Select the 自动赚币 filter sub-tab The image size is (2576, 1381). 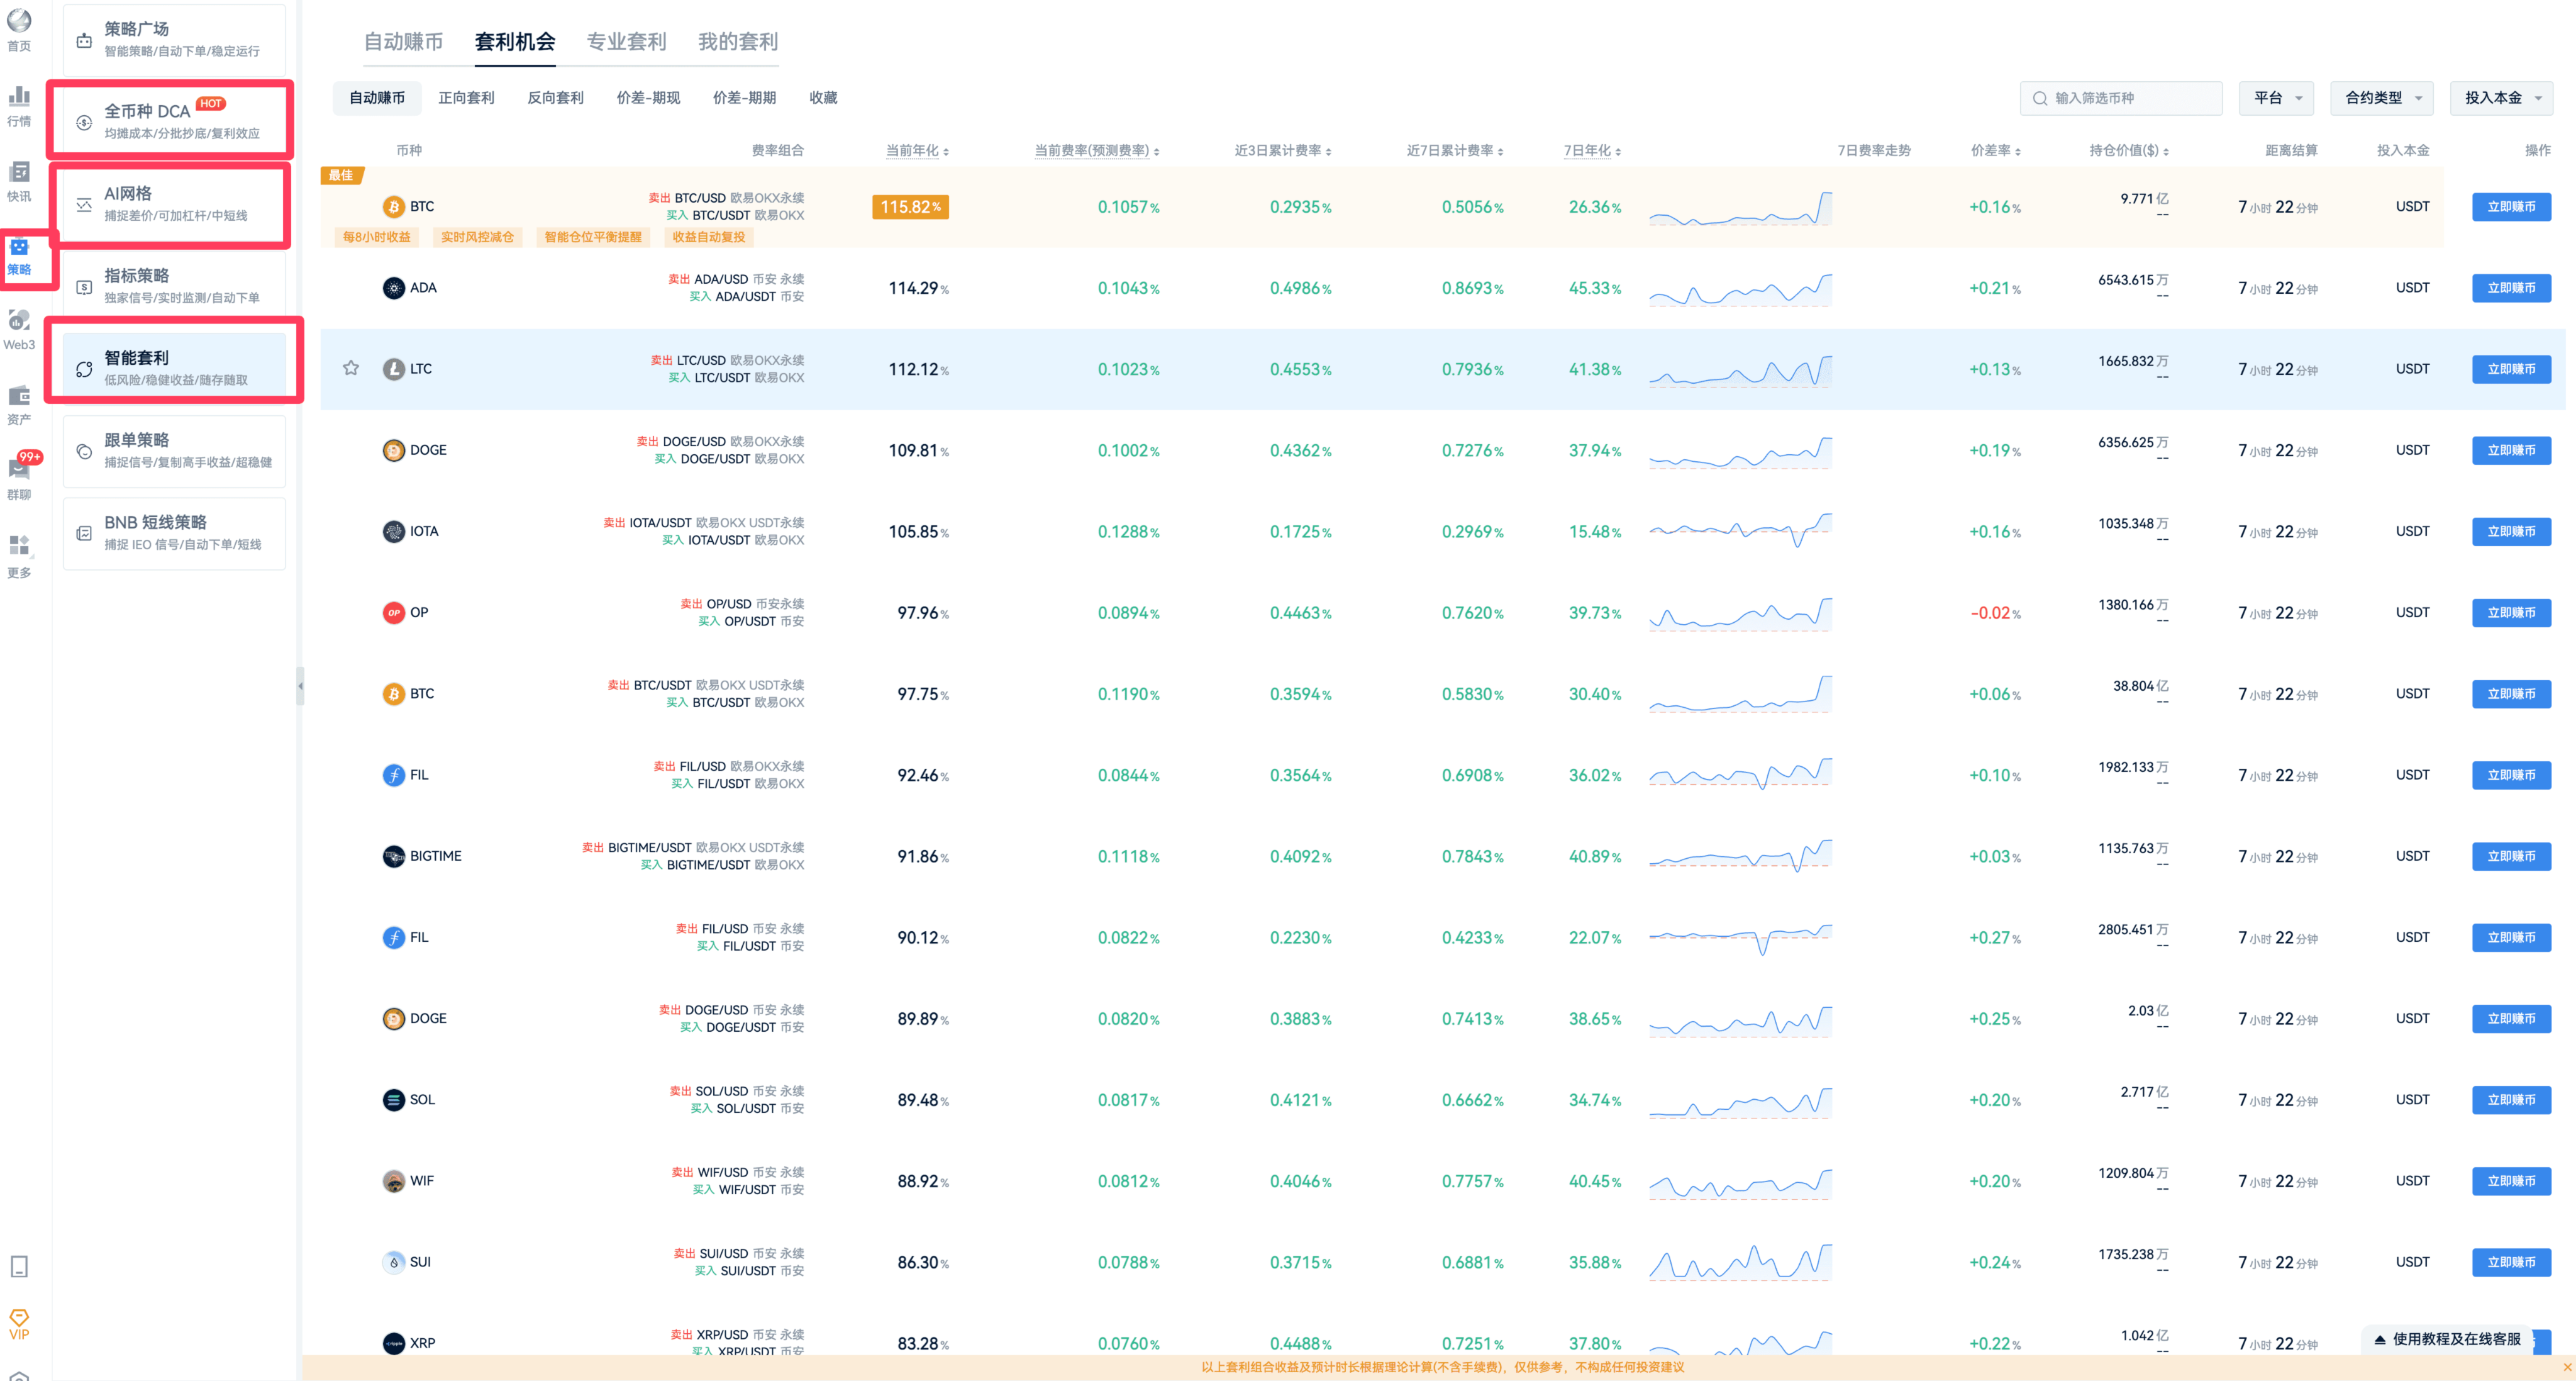[x=377, y=98]
